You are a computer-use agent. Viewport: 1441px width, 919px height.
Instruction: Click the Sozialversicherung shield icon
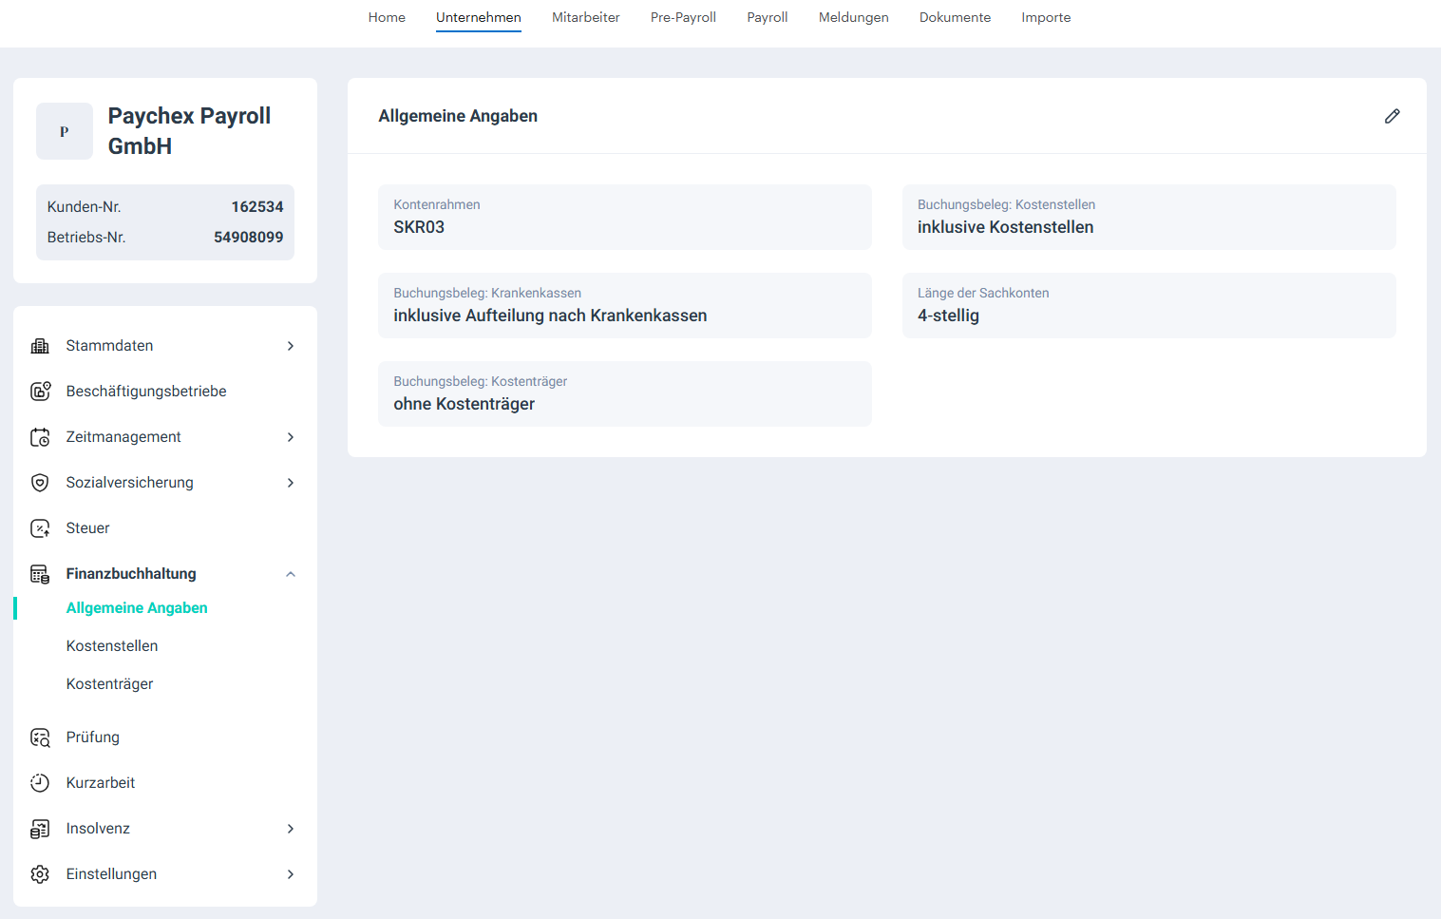40,483
